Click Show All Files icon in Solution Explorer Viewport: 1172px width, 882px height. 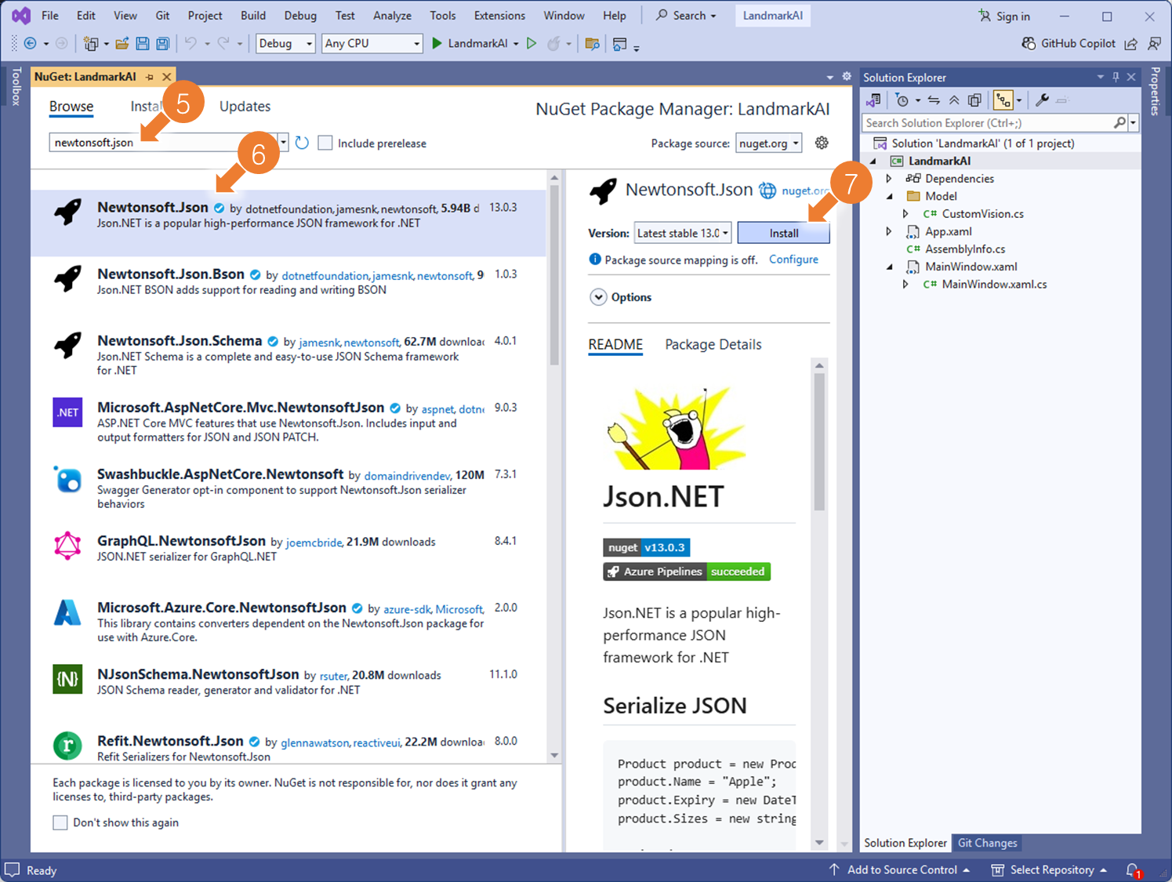974,100
